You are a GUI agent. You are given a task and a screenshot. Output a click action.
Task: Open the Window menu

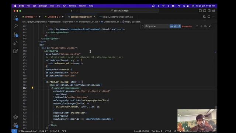click(x=83, y=6)
